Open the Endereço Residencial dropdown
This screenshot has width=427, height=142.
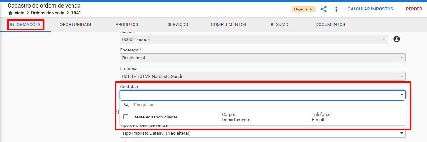pos(263,58)
